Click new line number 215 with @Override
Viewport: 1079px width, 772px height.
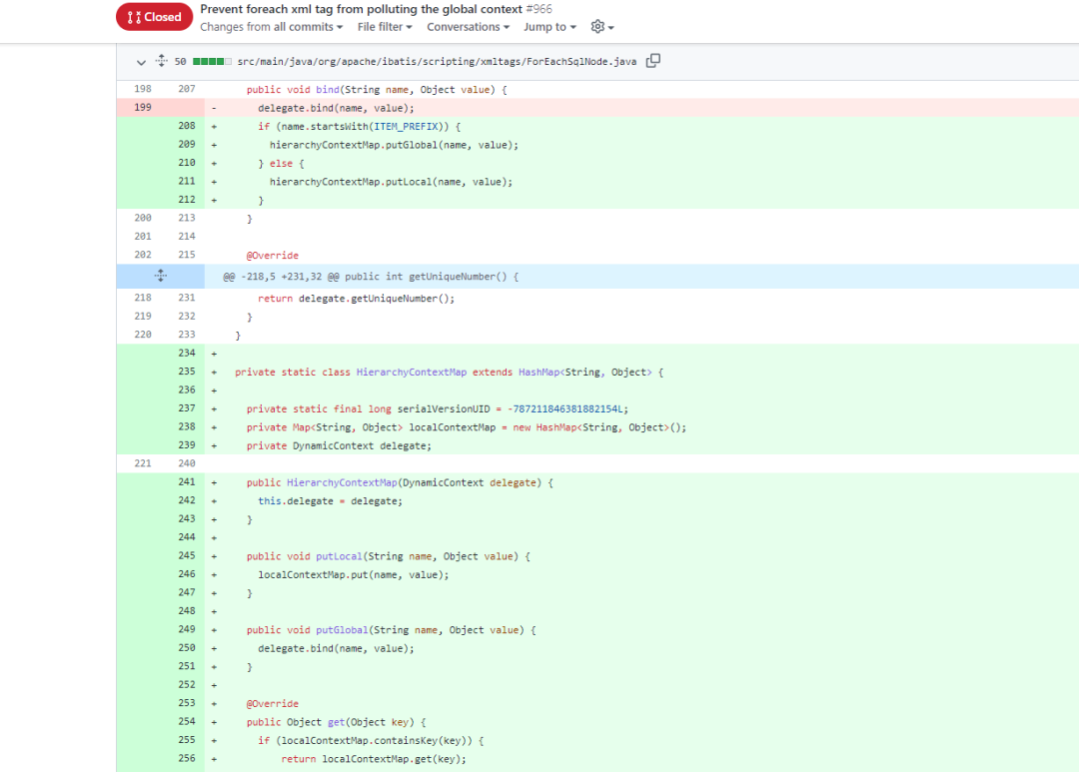click(x=187, y=255)
